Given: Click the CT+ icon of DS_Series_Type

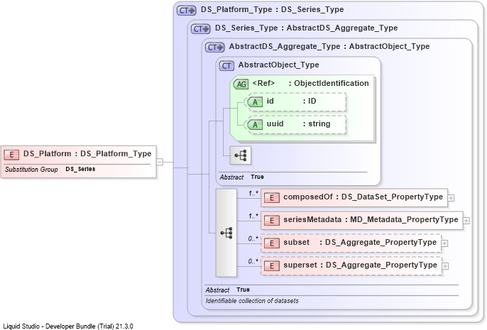Looking at the screenshot, I should click(x=201, y=29).
